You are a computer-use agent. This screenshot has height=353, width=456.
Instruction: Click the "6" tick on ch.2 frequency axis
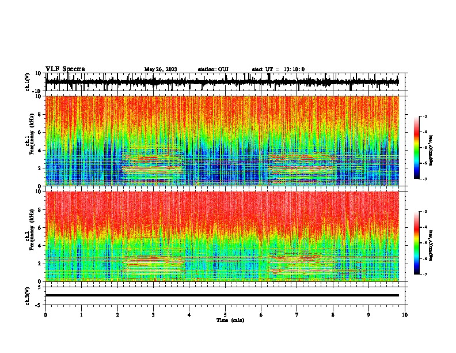point(40,228)
